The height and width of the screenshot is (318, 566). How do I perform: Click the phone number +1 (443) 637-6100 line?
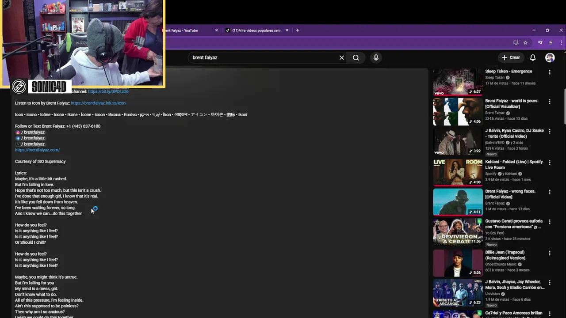57,126
